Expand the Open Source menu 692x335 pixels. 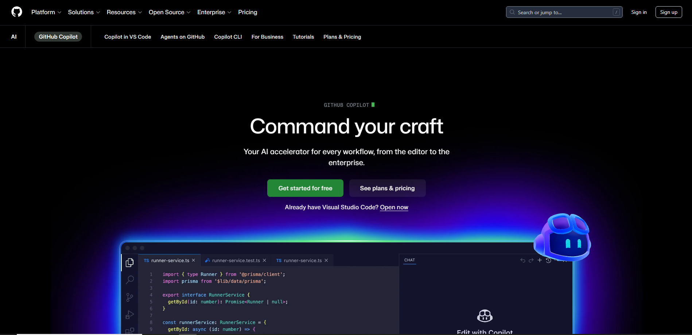pyautogui.click(x=170, y=12)
